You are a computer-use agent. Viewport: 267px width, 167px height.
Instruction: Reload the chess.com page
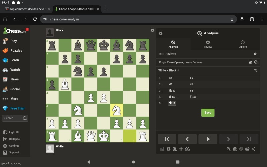(35, 19)
